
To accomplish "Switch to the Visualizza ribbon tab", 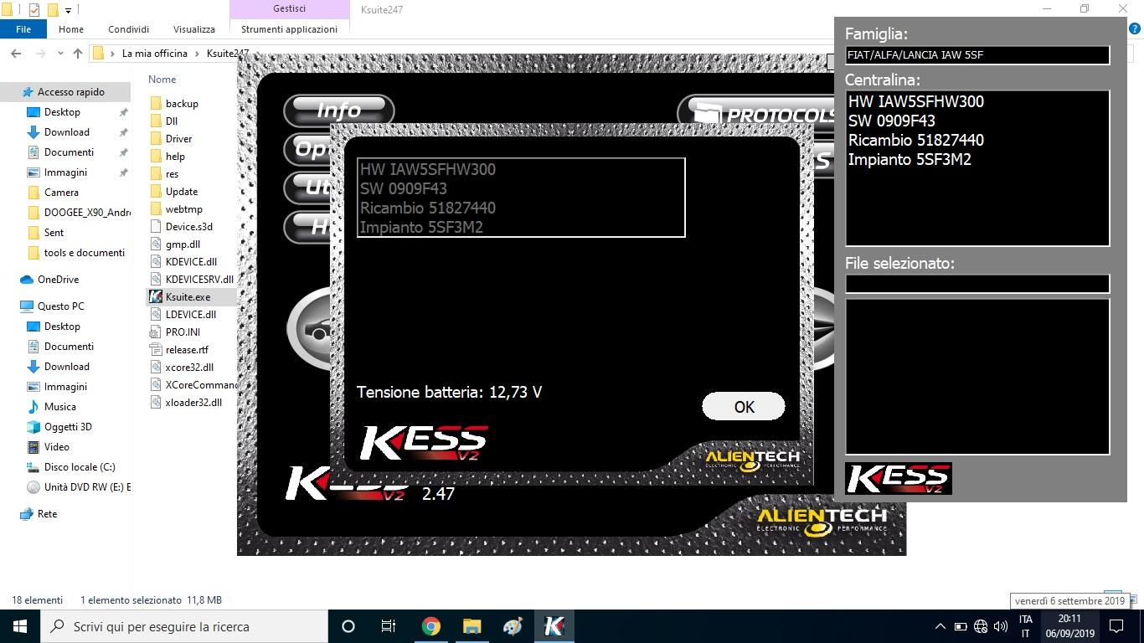I will (x=194, y=28).
